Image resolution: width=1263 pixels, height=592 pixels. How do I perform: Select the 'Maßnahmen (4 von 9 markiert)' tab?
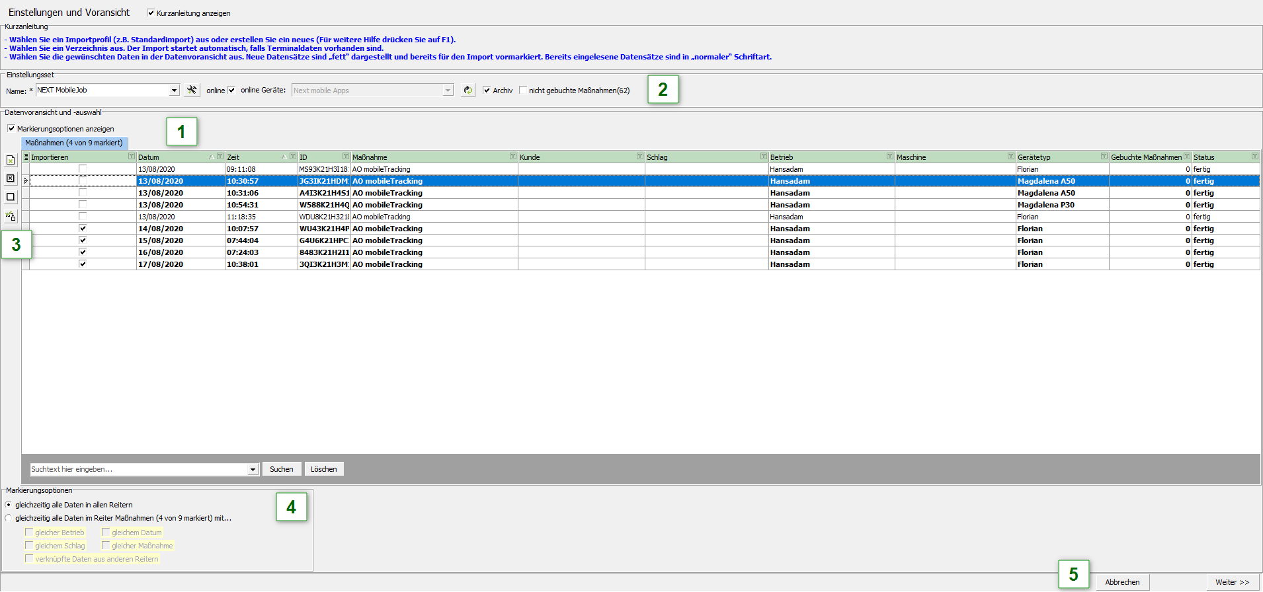coord(74,143)
